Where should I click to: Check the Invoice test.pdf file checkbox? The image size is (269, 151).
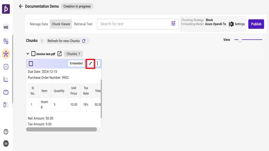point(33,54)
